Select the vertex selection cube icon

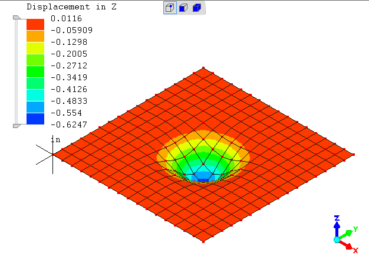pos(170,8)
